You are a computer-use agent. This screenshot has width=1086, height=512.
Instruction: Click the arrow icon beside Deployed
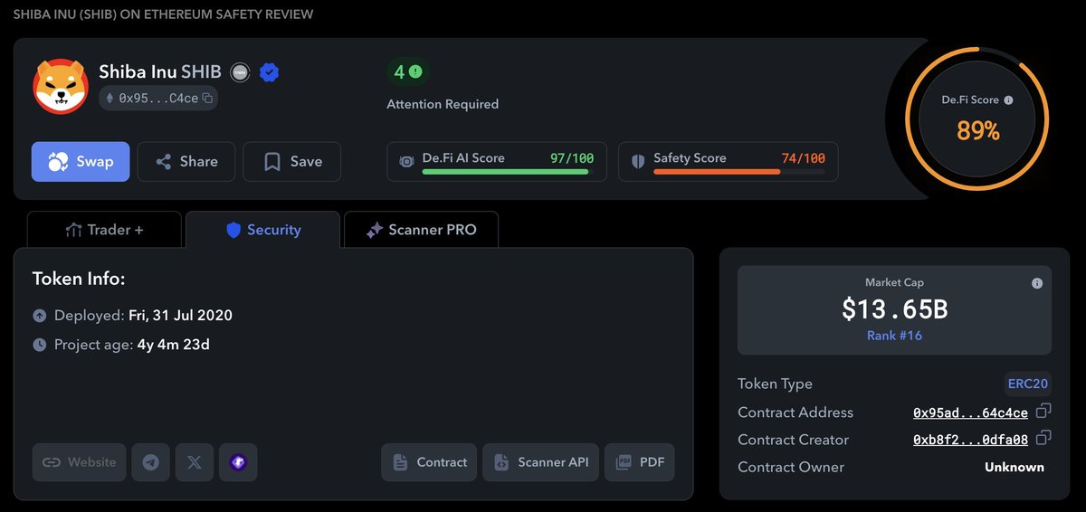pos(40,316)
